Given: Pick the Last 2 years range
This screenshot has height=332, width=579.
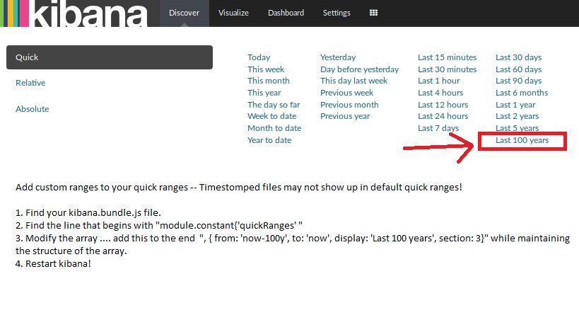Looking at the screenshot, I should pos(517,116).
